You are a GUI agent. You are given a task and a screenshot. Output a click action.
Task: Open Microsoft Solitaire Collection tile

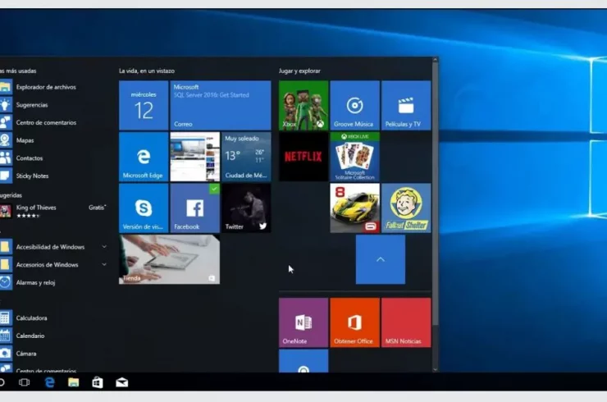[354, 157]
